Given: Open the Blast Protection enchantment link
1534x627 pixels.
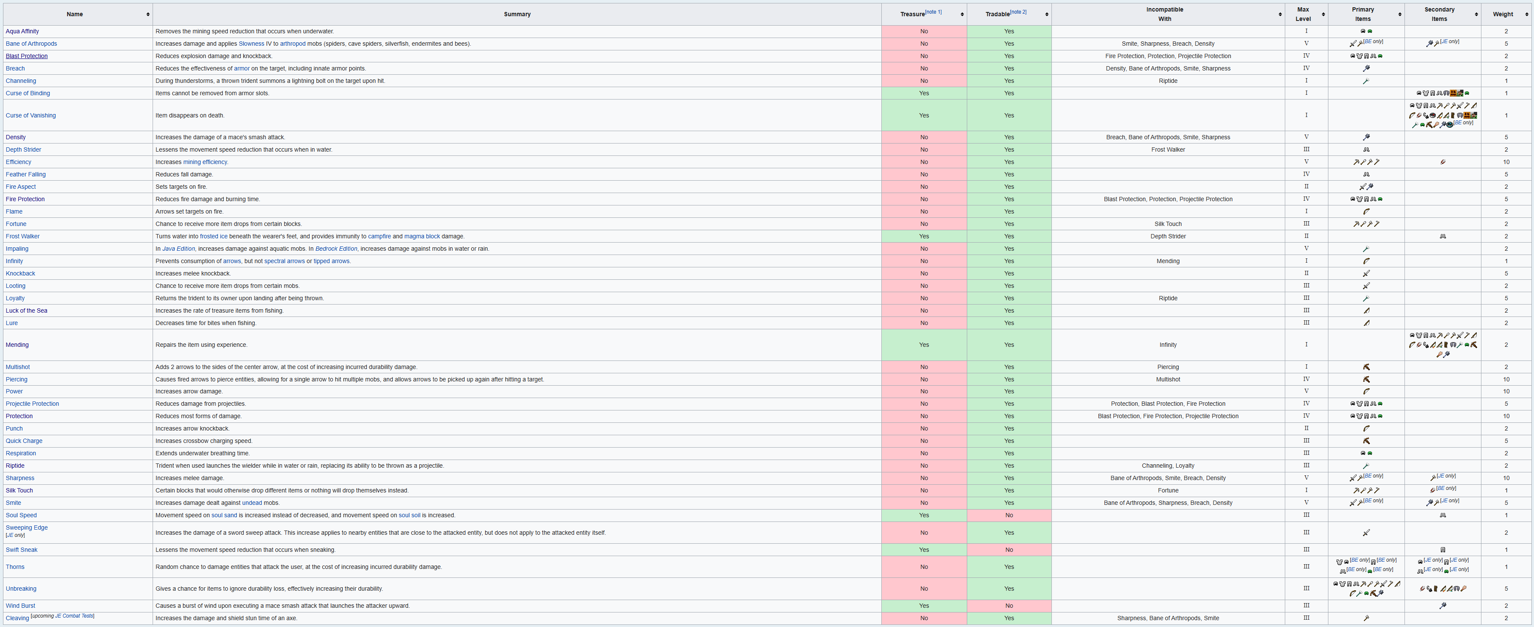Looking at the screenshot, I should click(x=27, y=56).
